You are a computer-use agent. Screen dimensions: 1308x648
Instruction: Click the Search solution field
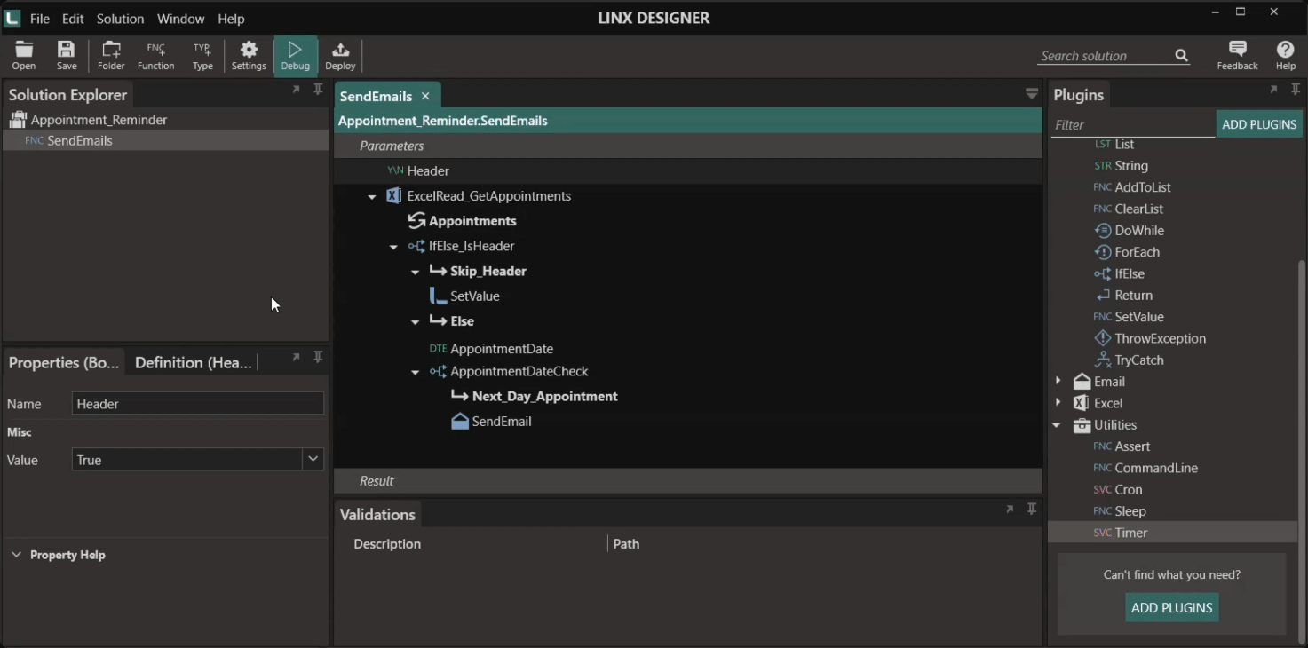click(x=1104, y=56)
